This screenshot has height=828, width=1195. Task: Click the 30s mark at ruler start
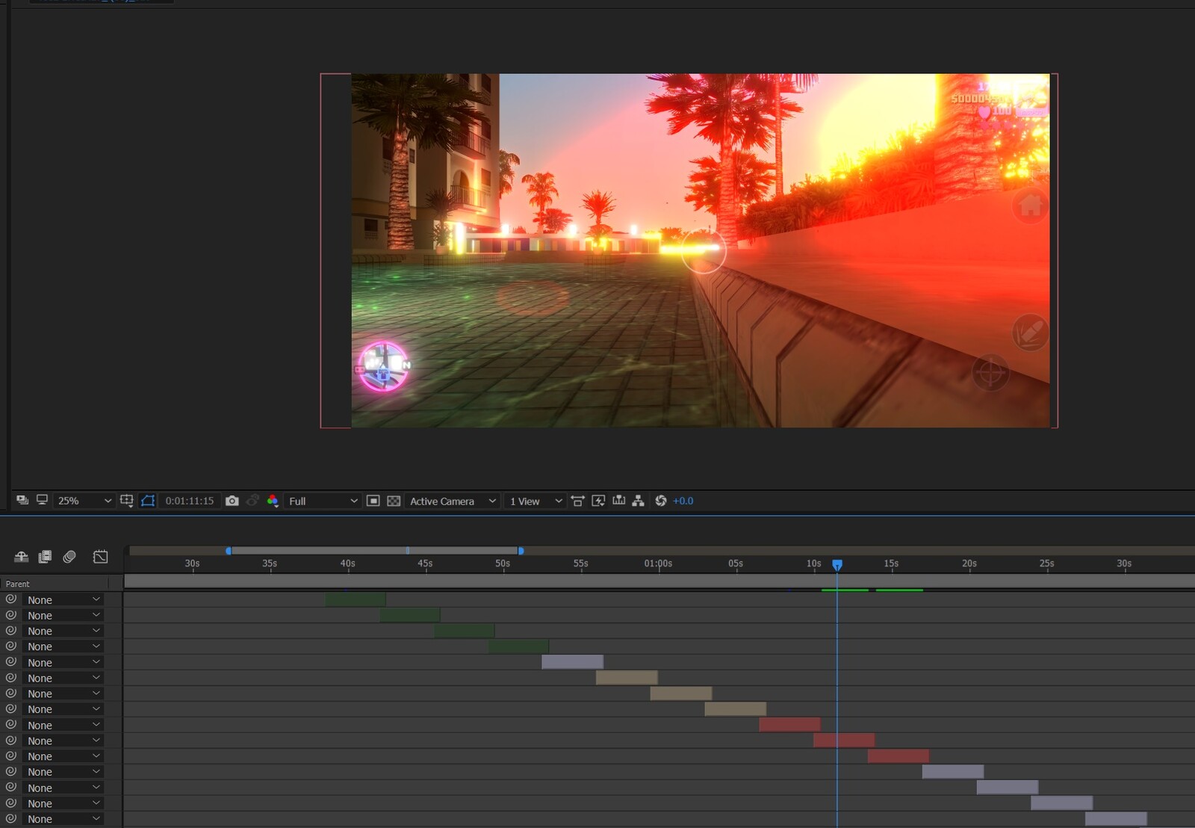(192, 563)
